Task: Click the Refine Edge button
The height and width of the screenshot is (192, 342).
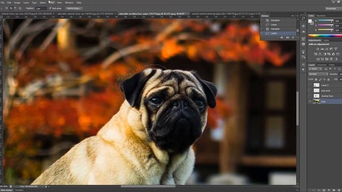Action: (74, 9)
